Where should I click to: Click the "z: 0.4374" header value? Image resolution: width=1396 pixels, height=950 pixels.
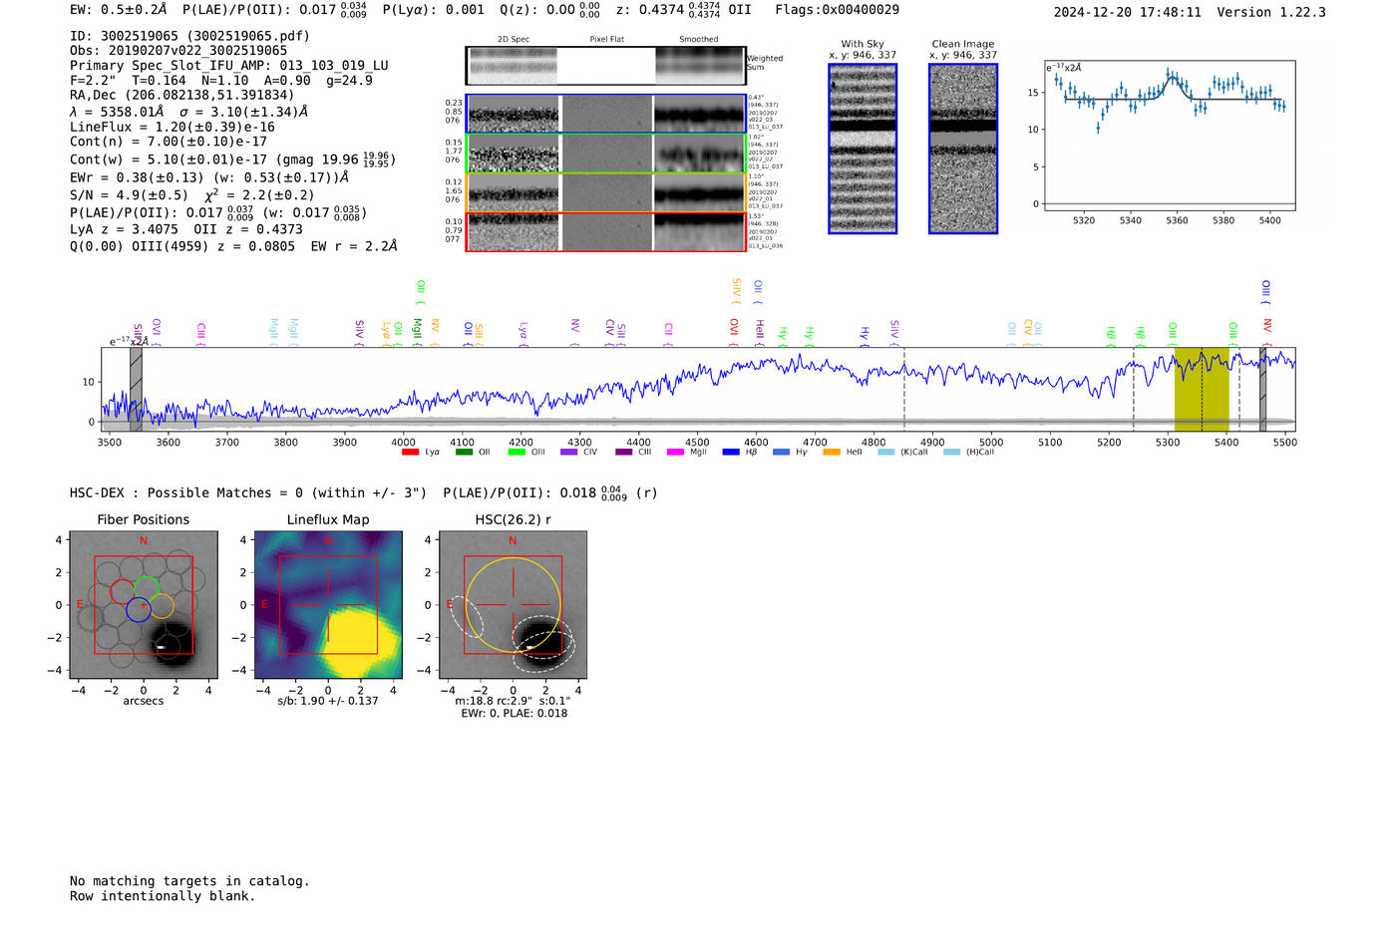pos(668,10)
